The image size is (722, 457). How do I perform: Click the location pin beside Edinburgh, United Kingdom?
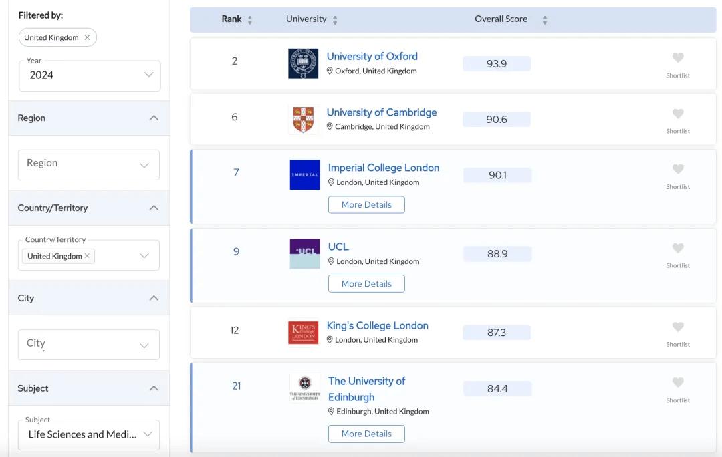coord(331,411)
